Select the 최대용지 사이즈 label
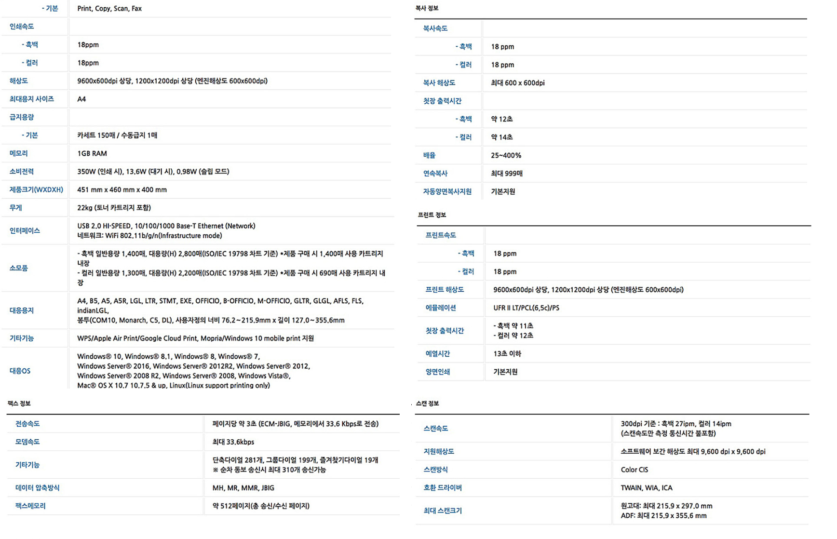The height and width of the screenshot is (539, 837). [x=31, y=99]
